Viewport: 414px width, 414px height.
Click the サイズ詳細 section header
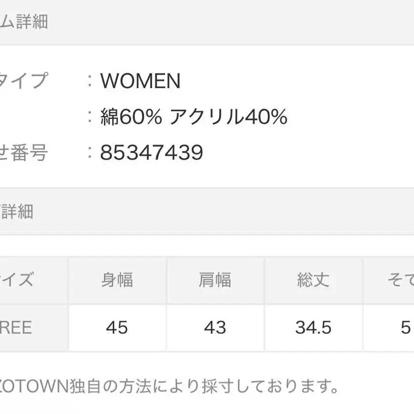click(x=17, y=212)
